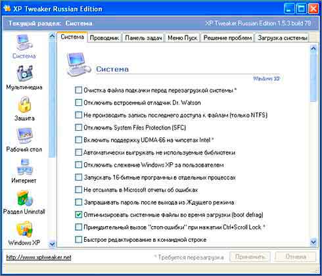Click settings list scroll down arrow
This screenshot has width=322, height=276.
click(x=313, y=242)
